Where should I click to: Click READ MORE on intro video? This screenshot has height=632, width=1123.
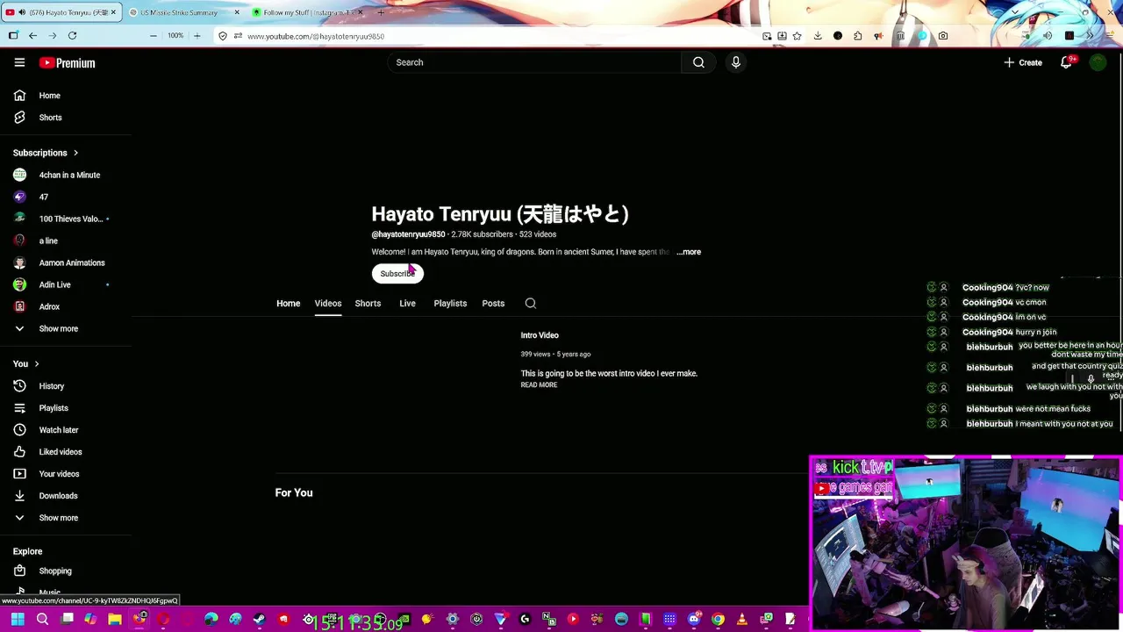coord(539,385)
